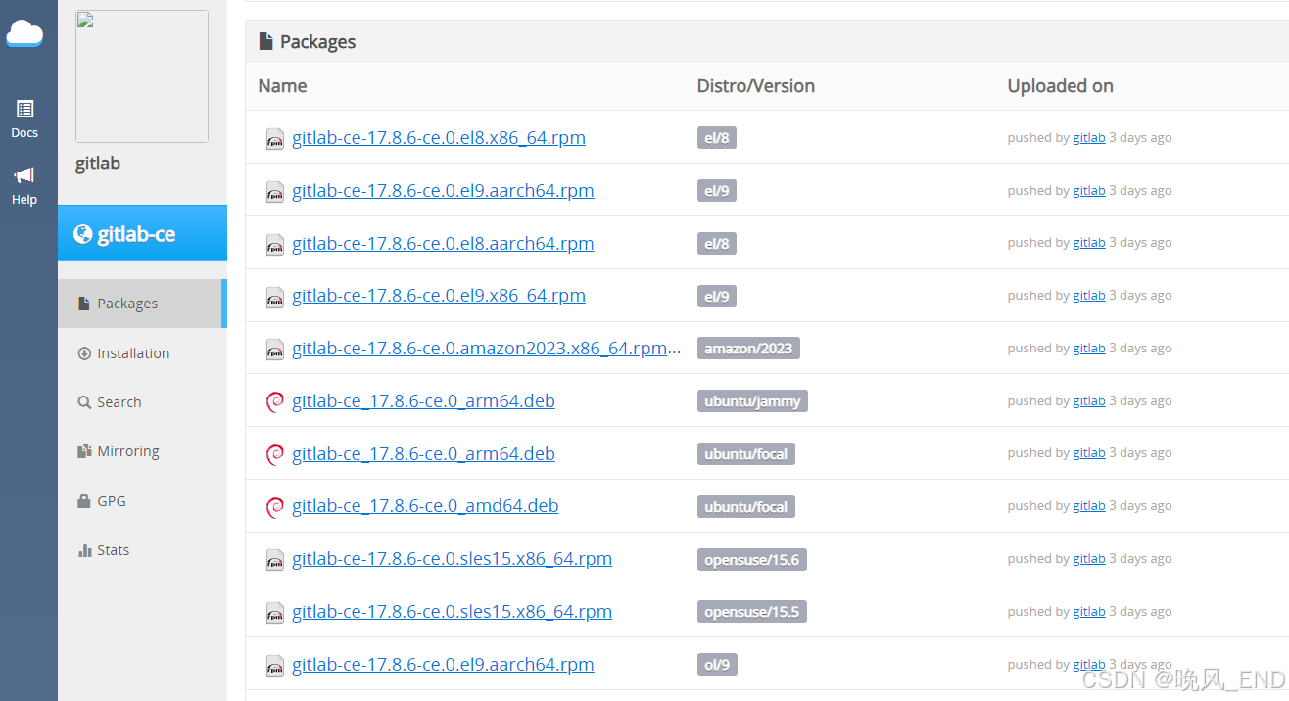Viewport: 1289px width, 701px height.
Task: Click the Packages file icon in sidebar
Action: [84, 304]
